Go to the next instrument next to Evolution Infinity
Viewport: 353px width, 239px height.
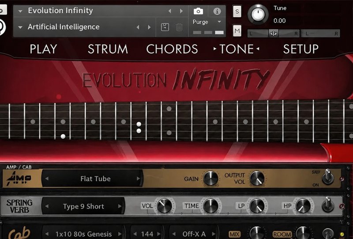tap(181, 11)
